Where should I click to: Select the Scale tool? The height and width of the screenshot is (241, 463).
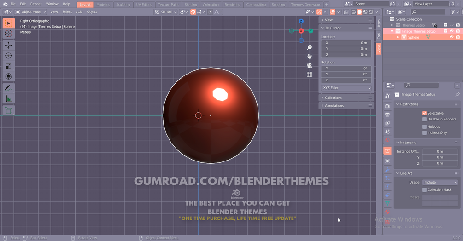[8, 66]
